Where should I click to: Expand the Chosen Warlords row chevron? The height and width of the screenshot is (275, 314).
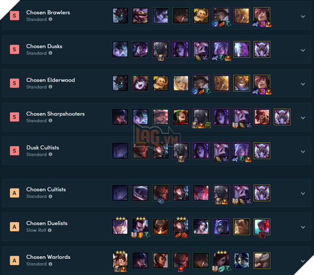point(303,261)
